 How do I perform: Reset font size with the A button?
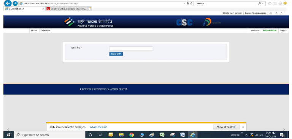pos(276,13)
